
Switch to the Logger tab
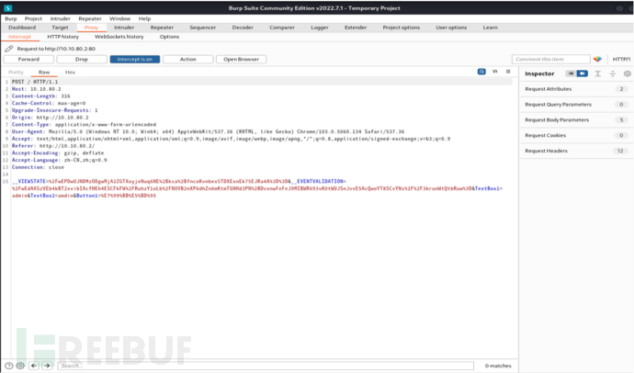320,28
